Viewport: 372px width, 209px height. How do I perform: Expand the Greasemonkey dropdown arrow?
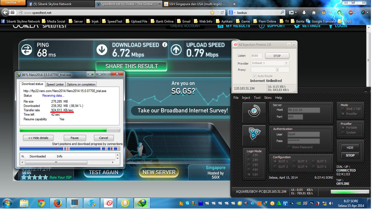pyautogui.click(x=330, y=13)
